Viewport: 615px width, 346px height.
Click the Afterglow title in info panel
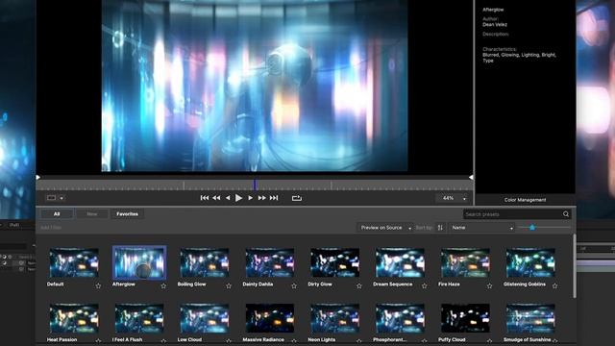point(493,10)
